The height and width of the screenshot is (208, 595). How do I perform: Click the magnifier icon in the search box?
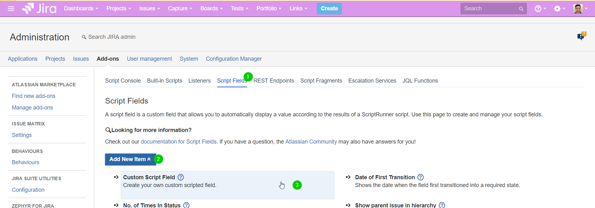[x=521, y=9]
